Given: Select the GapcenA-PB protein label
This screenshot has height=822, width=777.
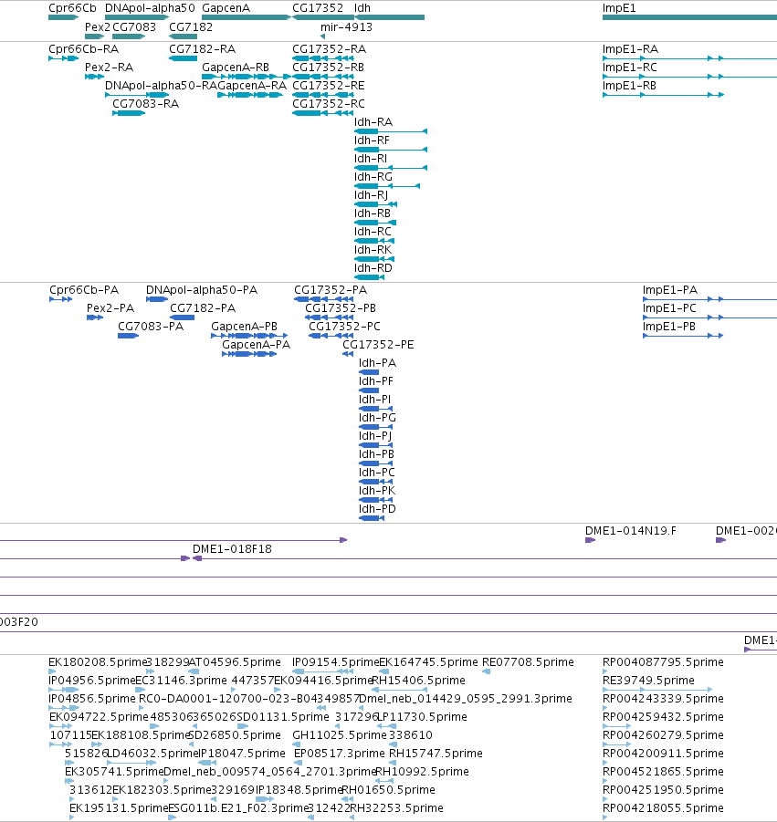Looking at the screenshot, I should tap(245, 328).
